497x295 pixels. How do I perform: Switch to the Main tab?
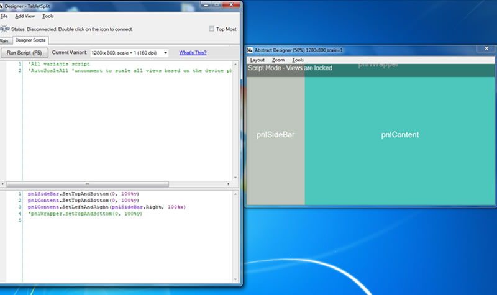click(6, 41)
